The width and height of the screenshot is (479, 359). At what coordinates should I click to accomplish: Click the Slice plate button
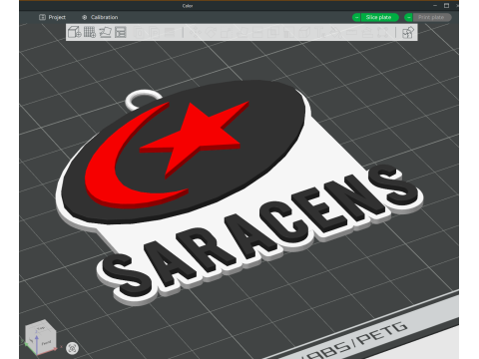[379, 17]
